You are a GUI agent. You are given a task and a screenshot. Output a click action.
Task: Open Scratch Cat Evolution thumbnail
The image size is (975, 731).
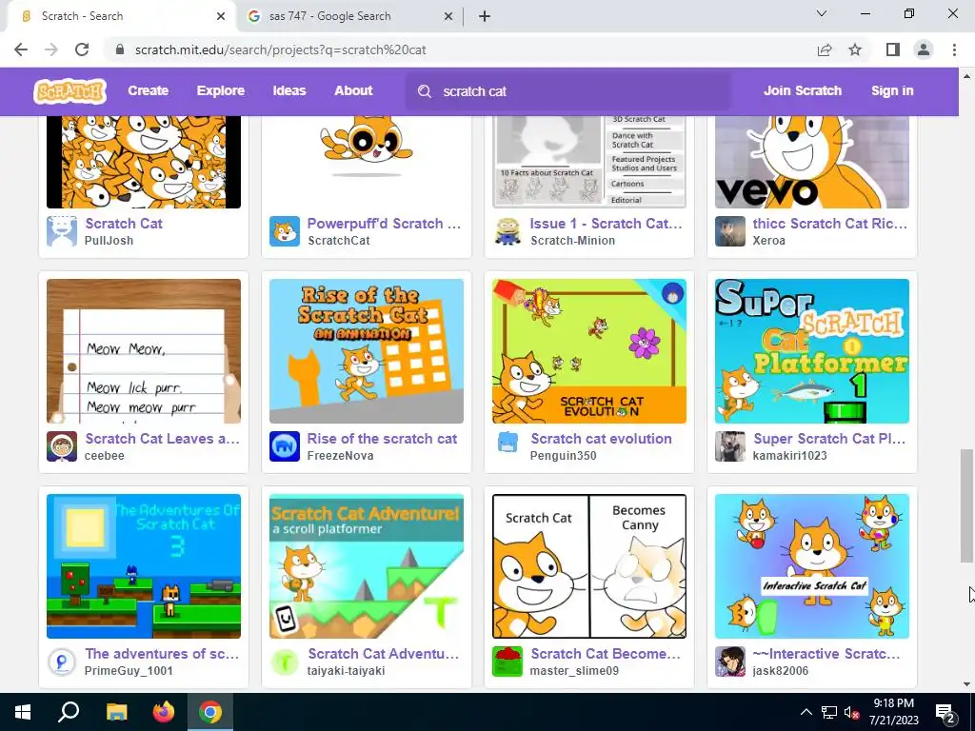tap(588, 350)
